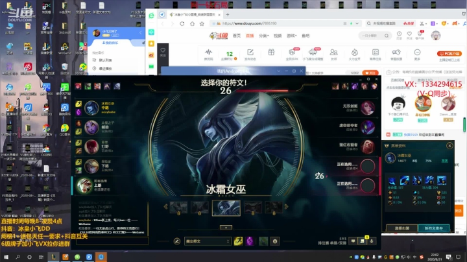Toggle the microphone button in champion select

[372, 241]
